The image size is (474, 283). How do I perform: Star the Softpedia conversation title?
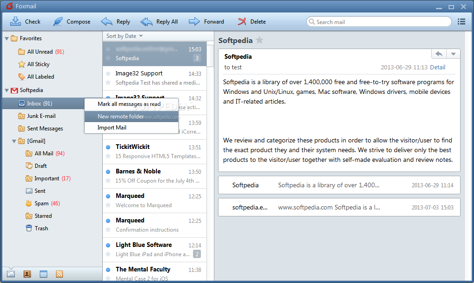[259, 40]
